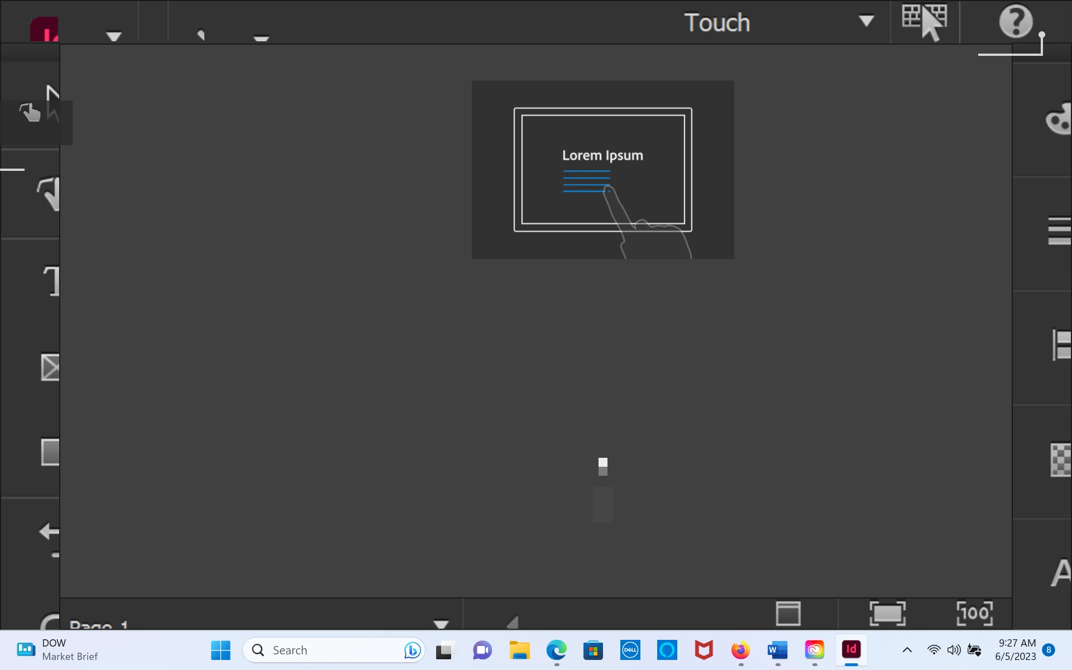The image size is (1072, 670).
Task: Expand the Touch workspace dropdown
Action: 866,21
